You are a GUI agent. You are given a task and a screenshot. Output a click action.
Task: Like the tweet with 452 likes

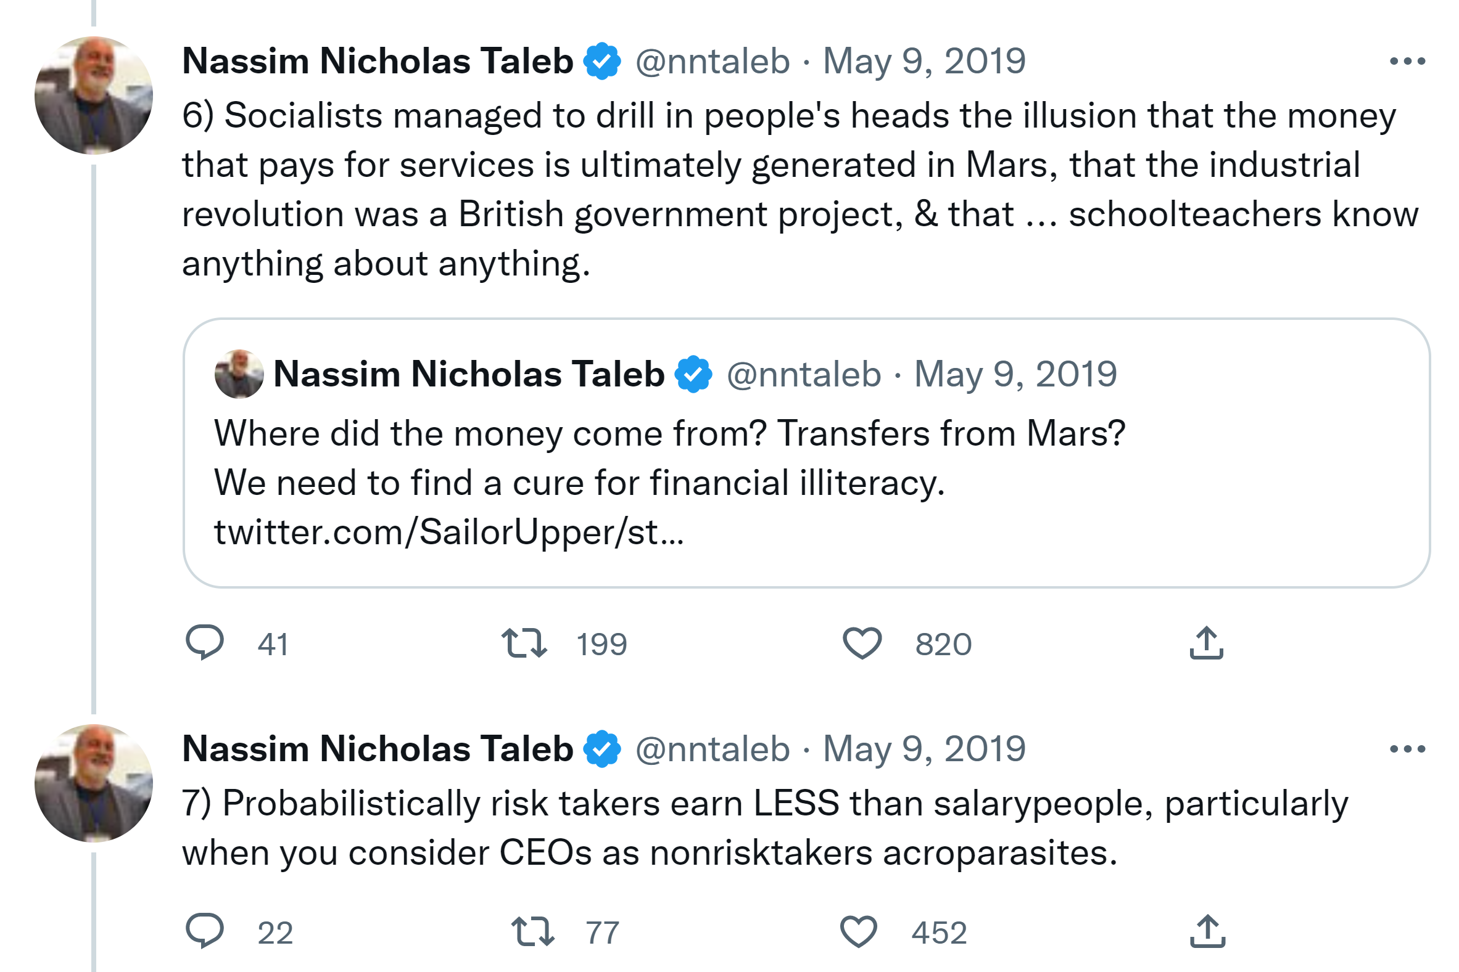pos(858,931)
